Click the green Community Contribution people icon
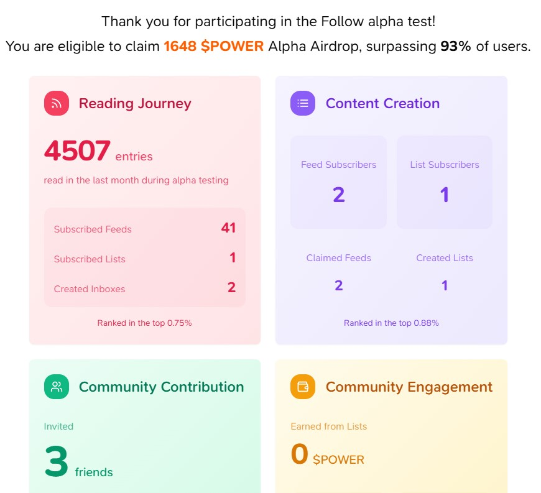The image size is (541, 493). (57, 387)
